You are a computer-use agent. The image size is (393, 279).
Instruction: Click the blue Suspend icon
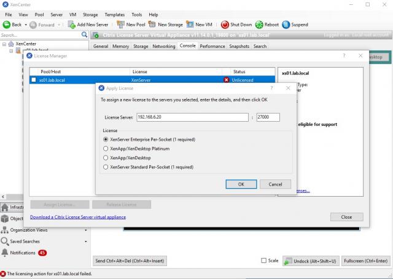click(x=286, y=25)
